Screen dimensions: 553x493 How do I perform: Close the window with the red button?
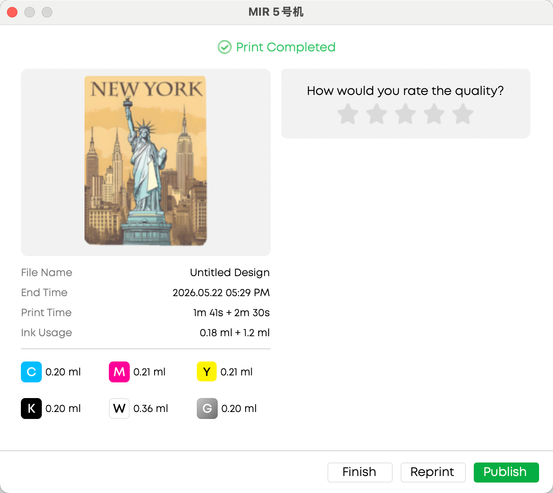tap(12, 12)
